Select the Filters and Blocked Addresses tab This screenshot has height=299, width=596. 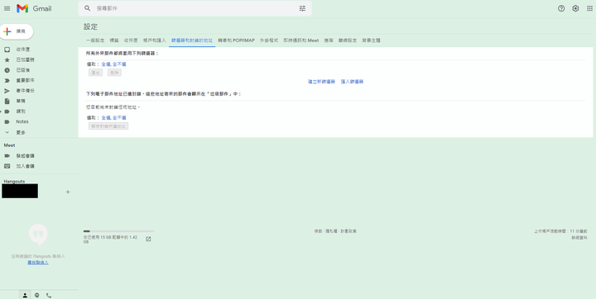pos(192,40)
